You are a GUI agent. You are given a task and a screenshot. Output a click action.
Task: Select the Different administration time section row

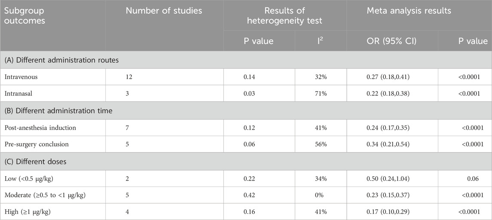point(58,110)
